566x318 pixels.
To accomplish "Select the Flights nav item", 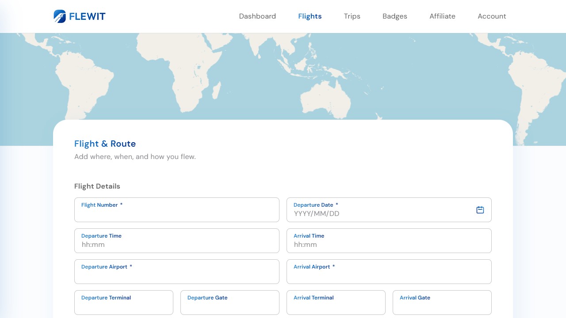I will point(310,16).
